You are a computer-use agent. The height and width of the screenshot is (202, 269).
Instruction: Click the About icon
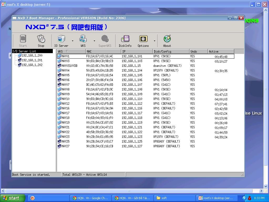click(x=167, y=39)
